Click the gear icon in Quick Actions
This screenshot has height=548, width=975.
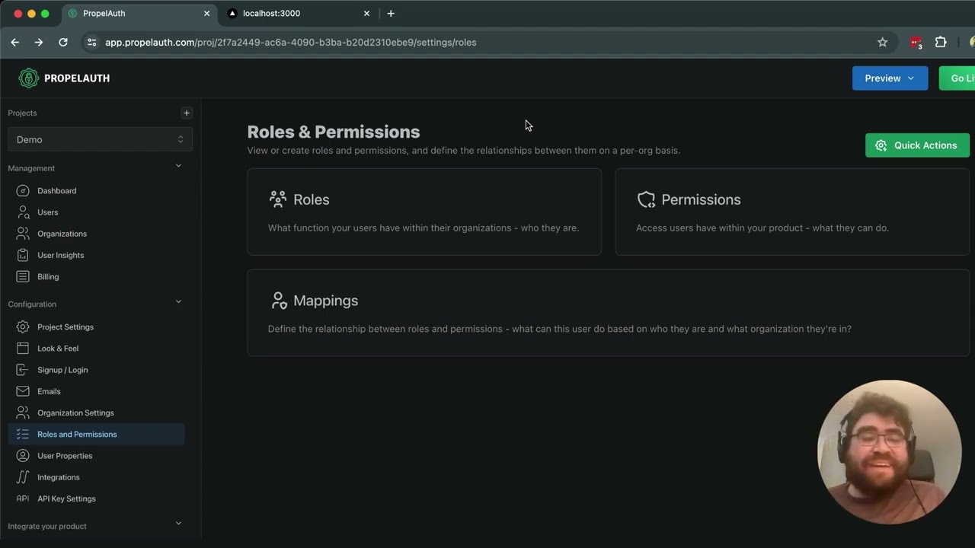(x=881, y=145)
